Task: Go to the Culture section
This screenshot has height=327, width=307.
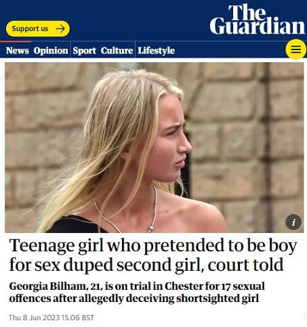Action: [x=117, y=50]
